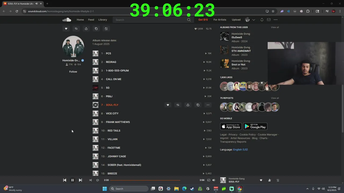Screen dimensions: 344x193
Task: Click the Get $15 link
Action: tap(203, 20)
